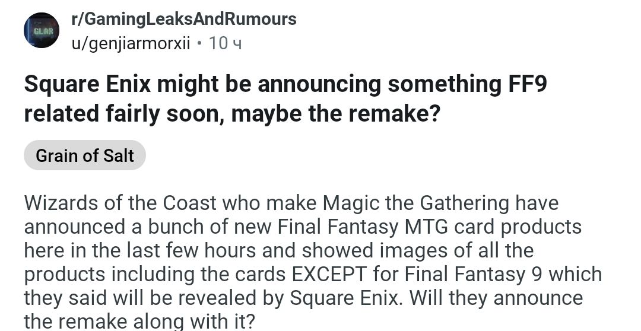Select the "Grain of Salt" flair tag
Screen dimensions: 641x331
[x=85, y=155]
